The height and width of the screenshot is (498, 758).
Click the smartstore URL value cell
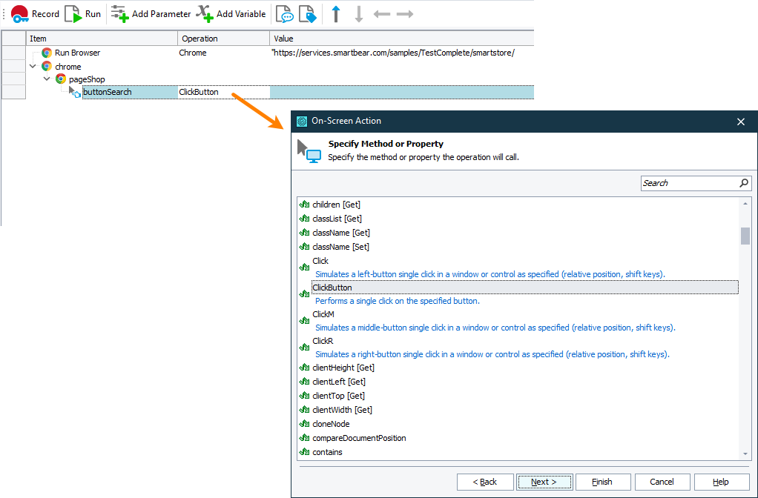(x=402, y=53)
